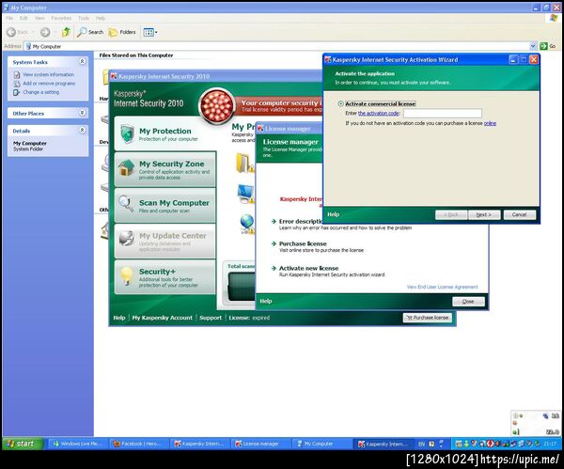Collapse the Details panel
Image resolution: width=564 pixels, height=469 pixels.
pos(82,131)
